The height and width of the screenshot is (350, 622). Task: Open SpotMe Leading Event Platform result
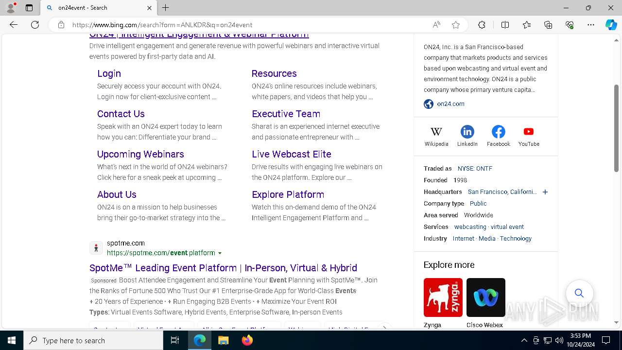(223, 268)
